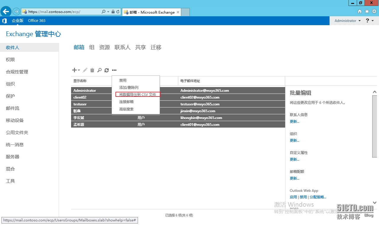Click the search magnifier icon in toolbar
Screen dimensions: 379x225
[x=99, y=70]
